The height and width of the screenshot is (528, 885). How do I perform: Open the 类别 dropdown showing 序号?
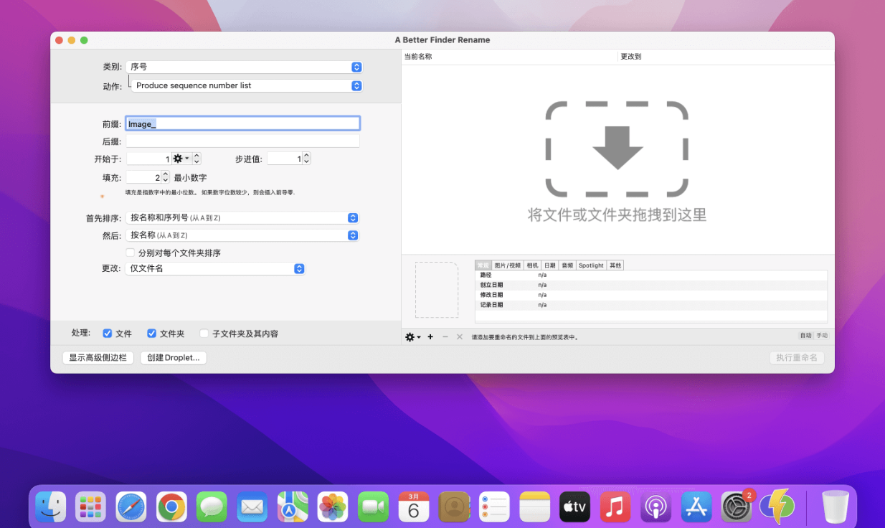(x=244, y=67)
